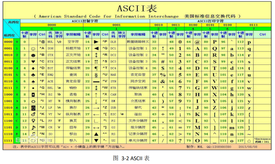The image size is (275, 164).
Task: Click the '传输结束' description
Action: 73,68
